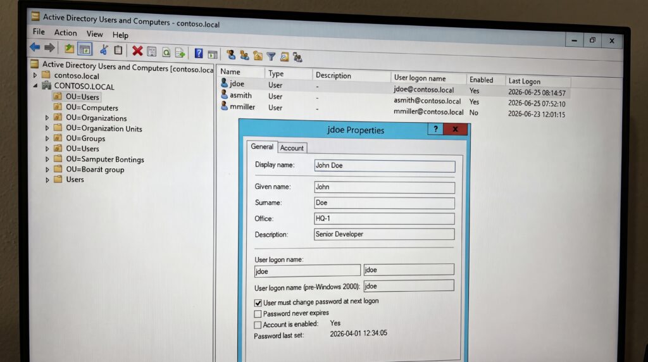Viewport: 648px width, 362px height.
Task: Click the pre-Windows 2000 logon name field
Action: coord(409,285)
